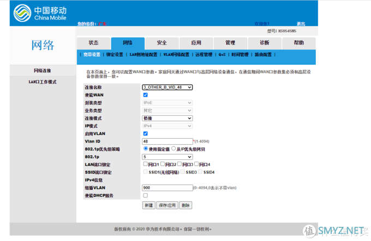Viewport: 371px width, 241px height.
Task: Toggle the 使能WAN checkbox
Action: 146,95
